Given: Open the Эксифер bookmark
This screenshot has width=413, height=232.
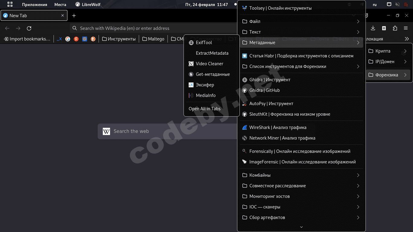Looking at the screenshot, I should click(212, 85).
